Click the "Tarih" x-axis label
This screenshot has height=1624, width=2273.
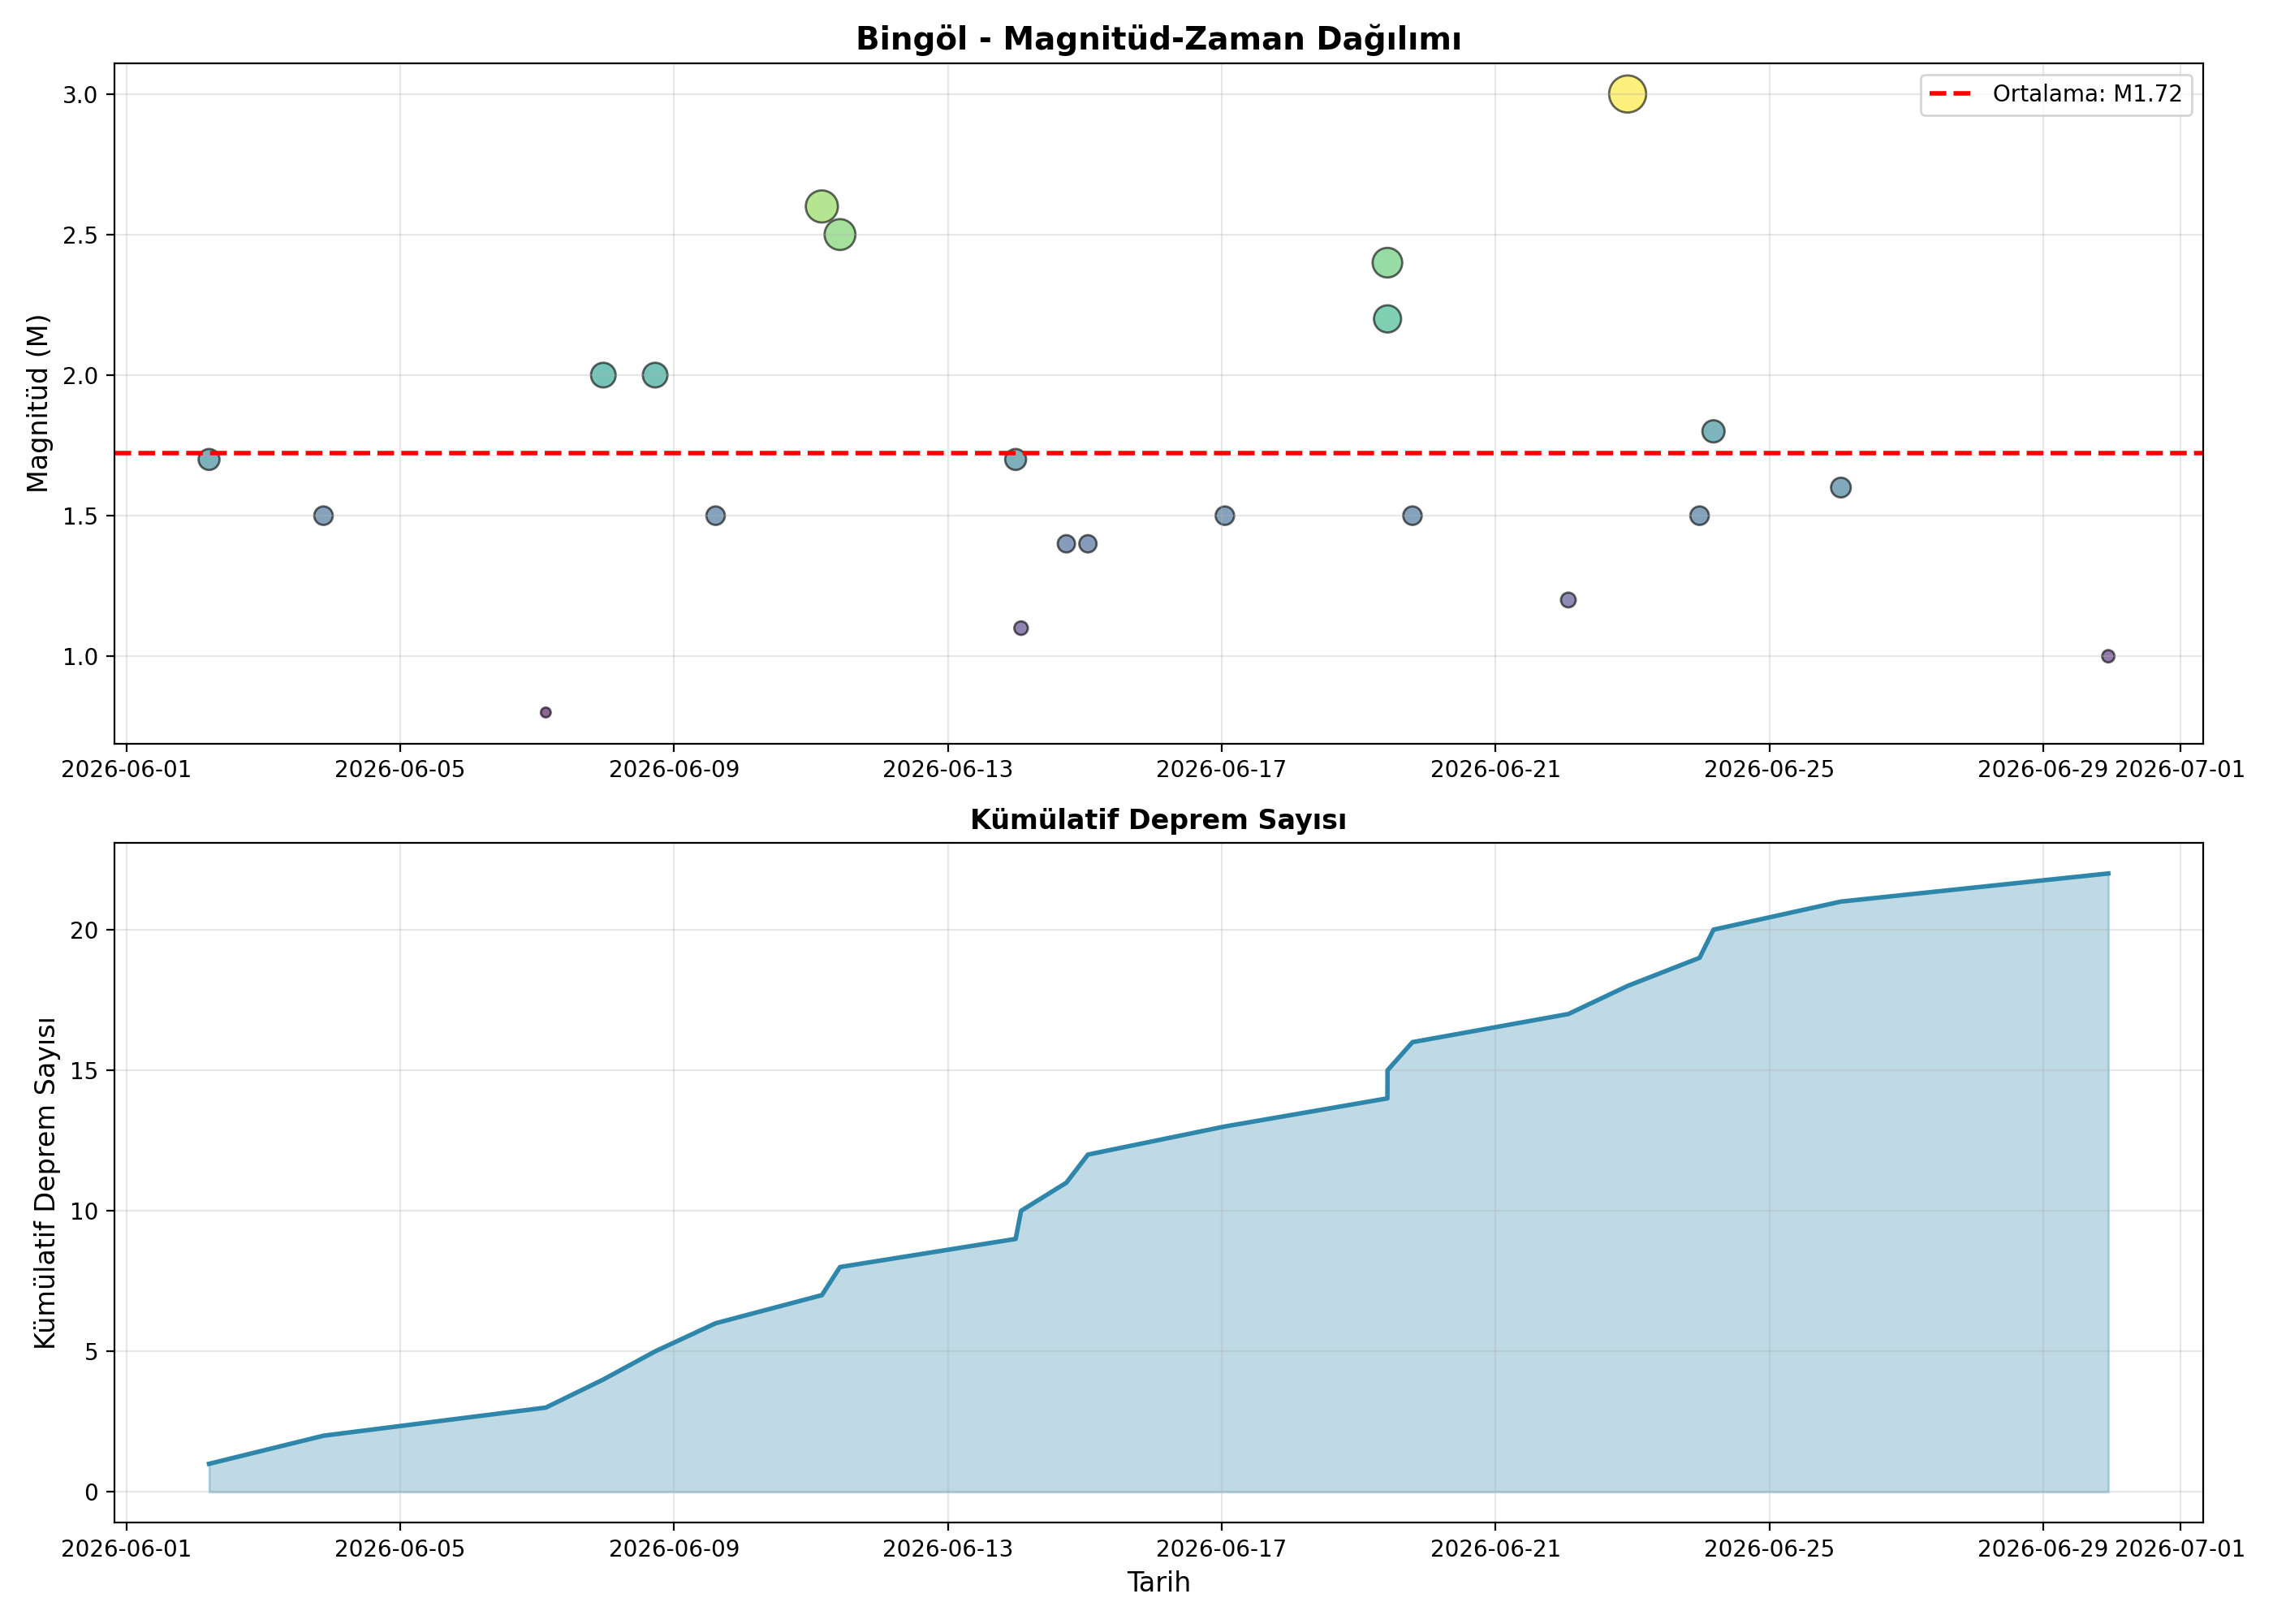click(x=1158, y=1582)
